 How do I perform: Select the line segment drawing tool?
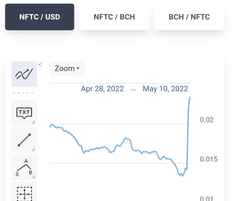[24, 140]
